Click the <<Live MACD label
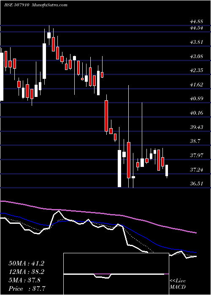This screenshot has height=295, width=211. tap(178, 284)
